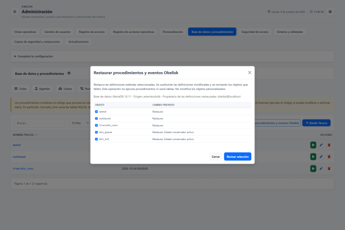The image size is (345, 230).
Task: Switch to the Gestión de usuarios tab
Action: 58,32
